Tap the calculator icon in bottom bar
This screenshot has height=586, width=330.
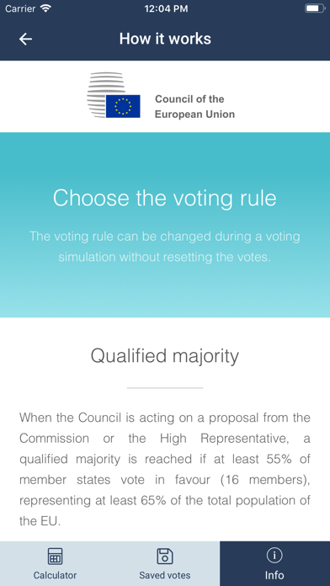point(55,556)
